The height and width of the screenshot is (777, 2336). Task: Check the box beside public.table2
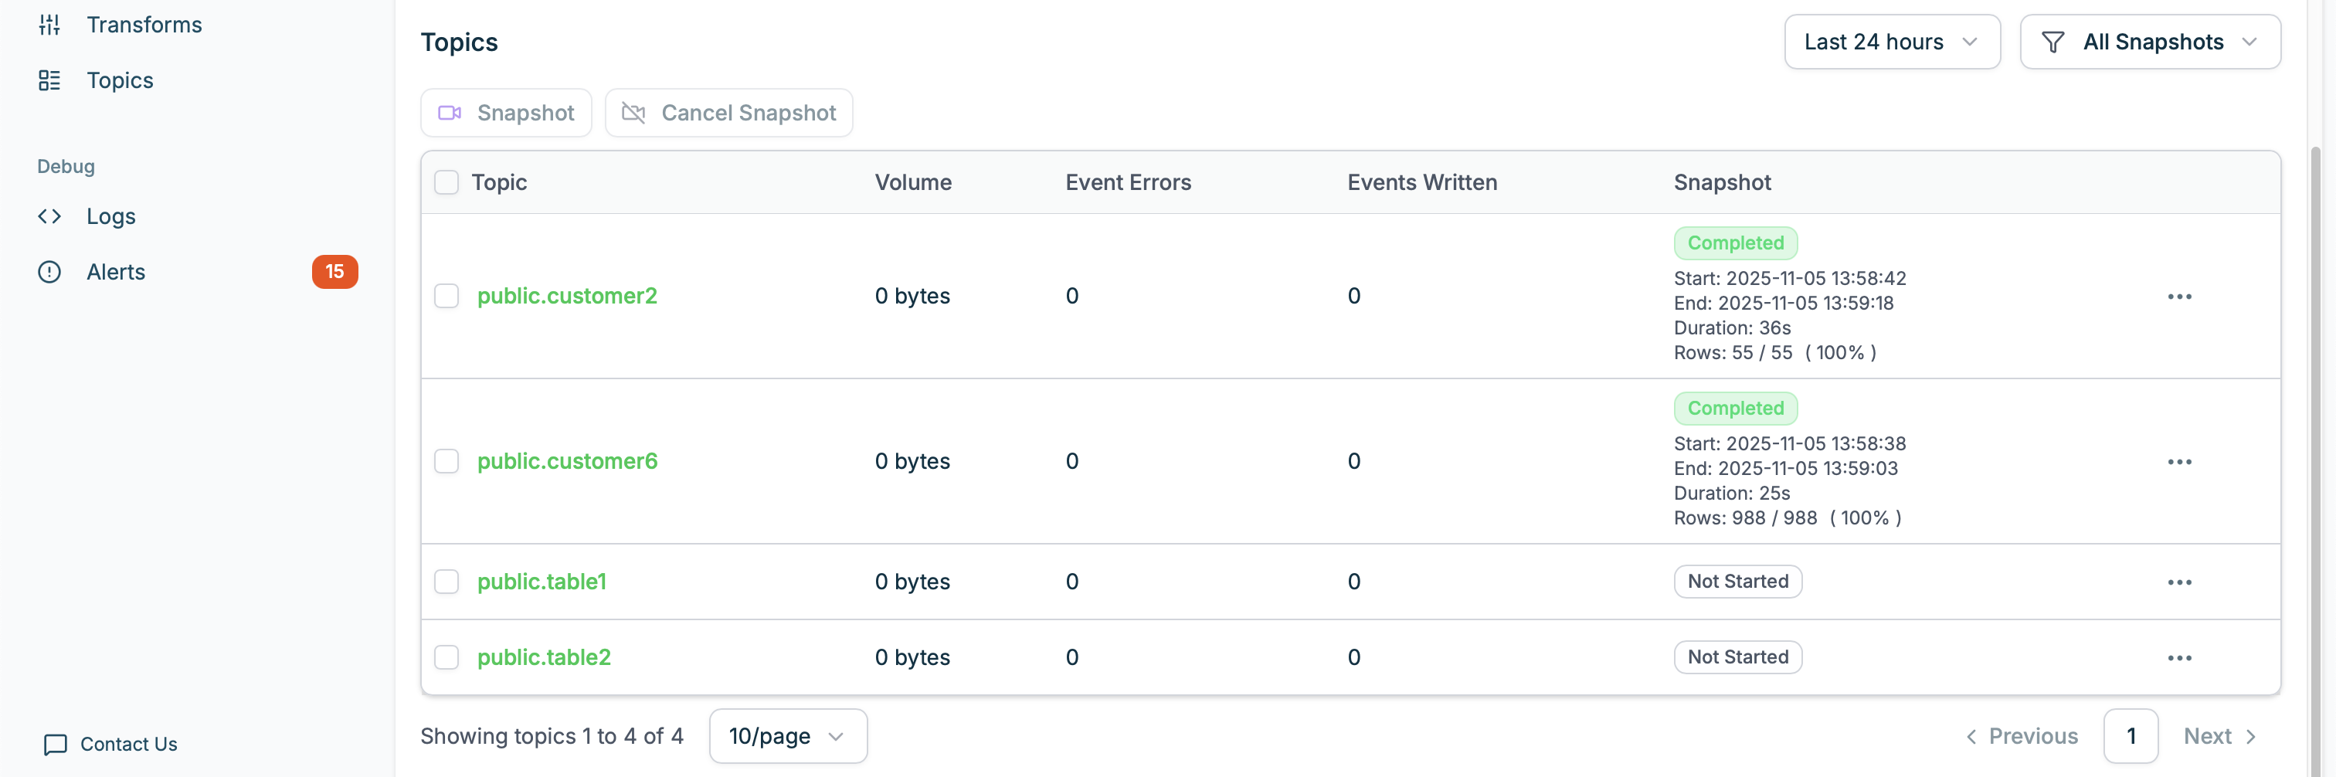tap(446, 657)
